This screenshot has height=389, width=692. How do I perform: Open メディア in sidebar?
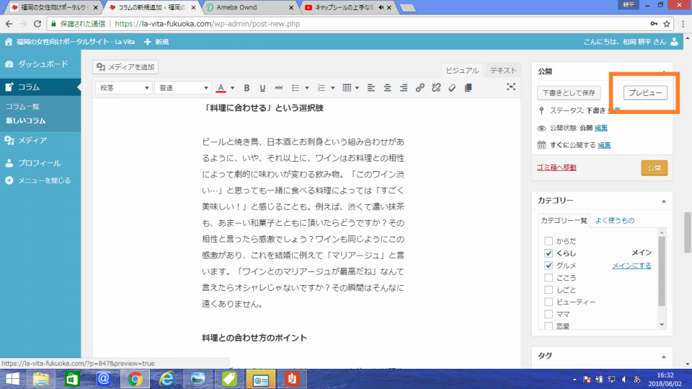(40, 140)
